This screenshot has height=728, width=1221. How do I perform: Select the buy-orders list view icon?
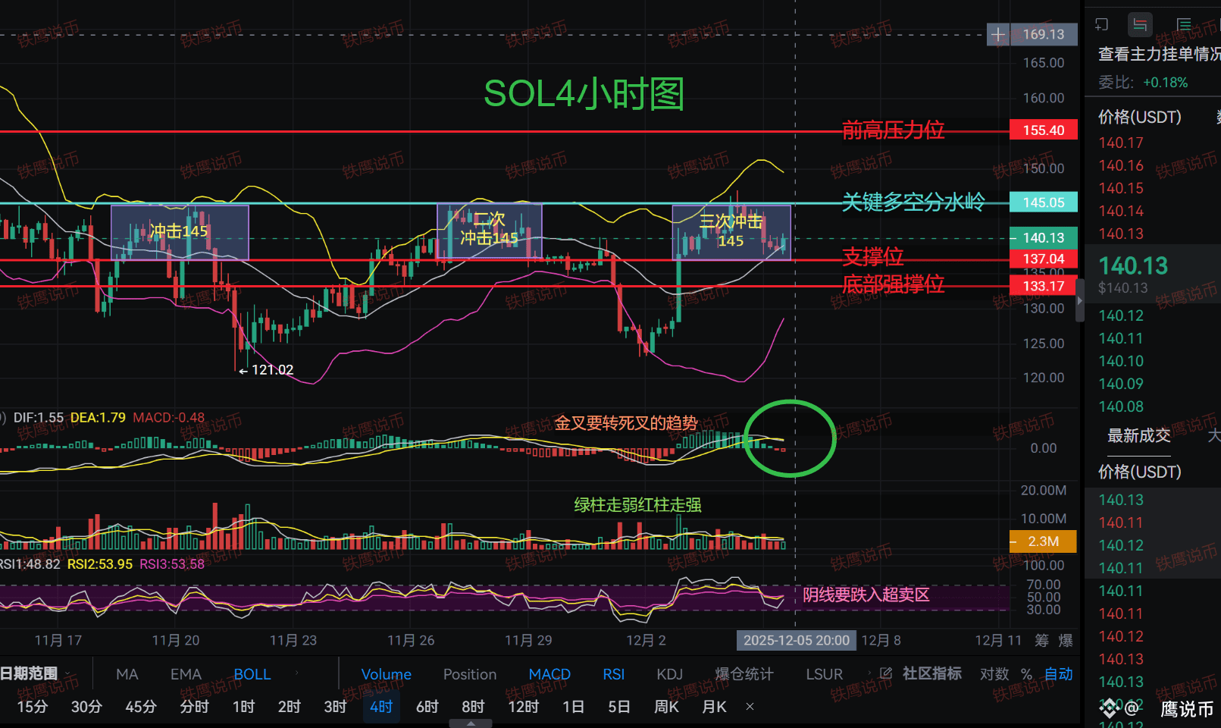pyautogui.click(x=1184, y=24)
